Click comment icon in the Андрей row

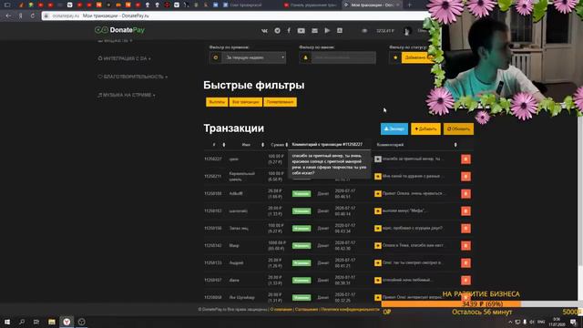(x=378, y=263)
